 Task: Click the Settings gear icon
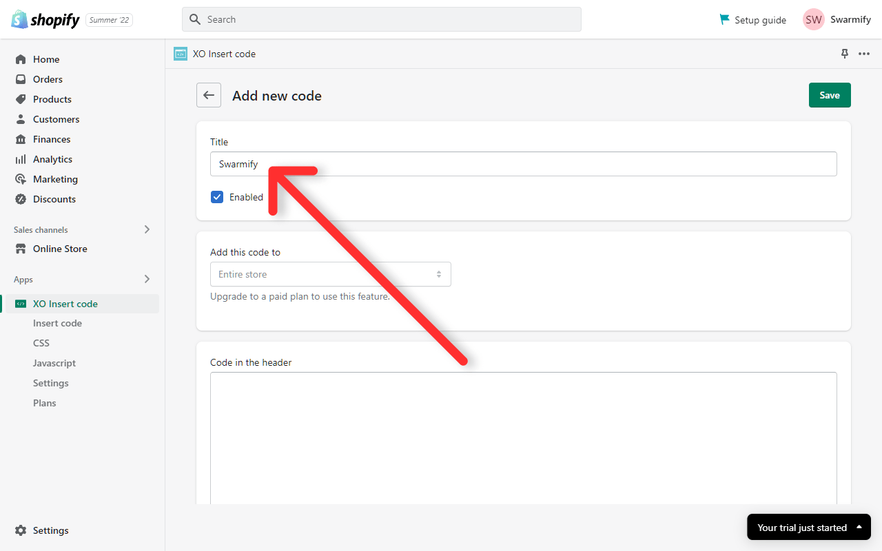[x=21, y=530]
